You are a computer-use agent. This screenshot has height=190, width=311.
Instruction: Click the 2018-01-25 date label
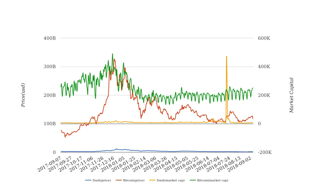(x=123, y=164)
